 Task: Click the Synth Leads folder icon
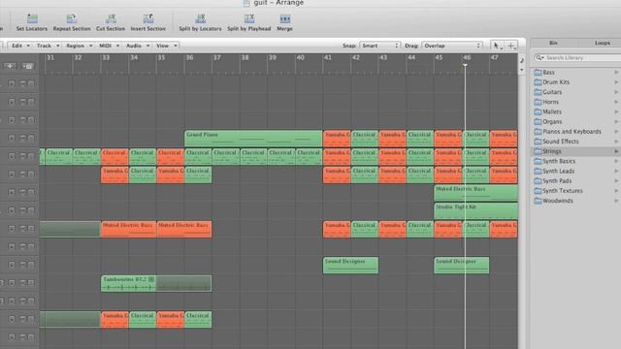(x=538, y=171)
